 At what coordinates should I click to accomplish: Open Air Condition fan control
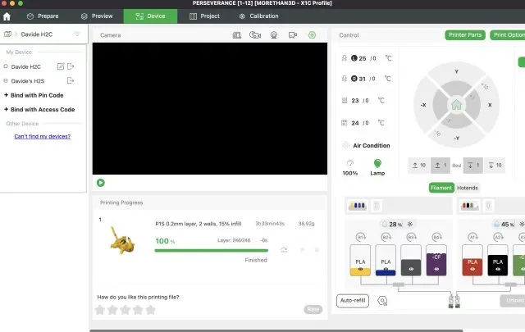365,145
